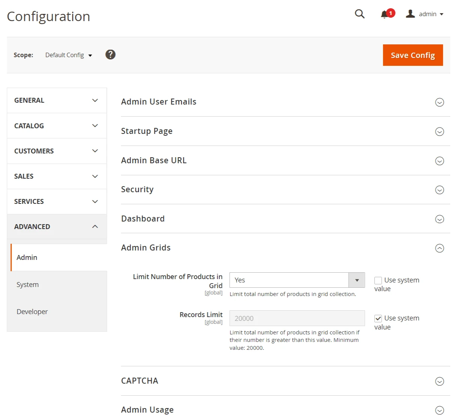The height and width of the screenshot is (419, 452).
Task: Collapse the ADVANCED sidebar group
Action: coord(57,227)
